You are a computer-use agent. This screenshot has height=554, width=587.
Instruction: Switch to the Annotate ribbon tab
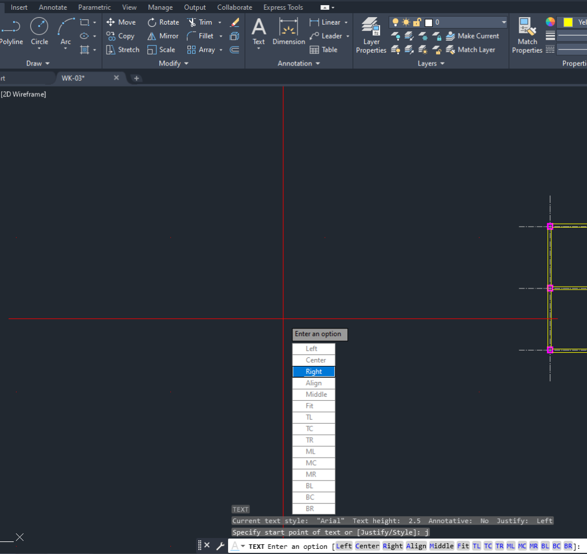click(53, 7)
